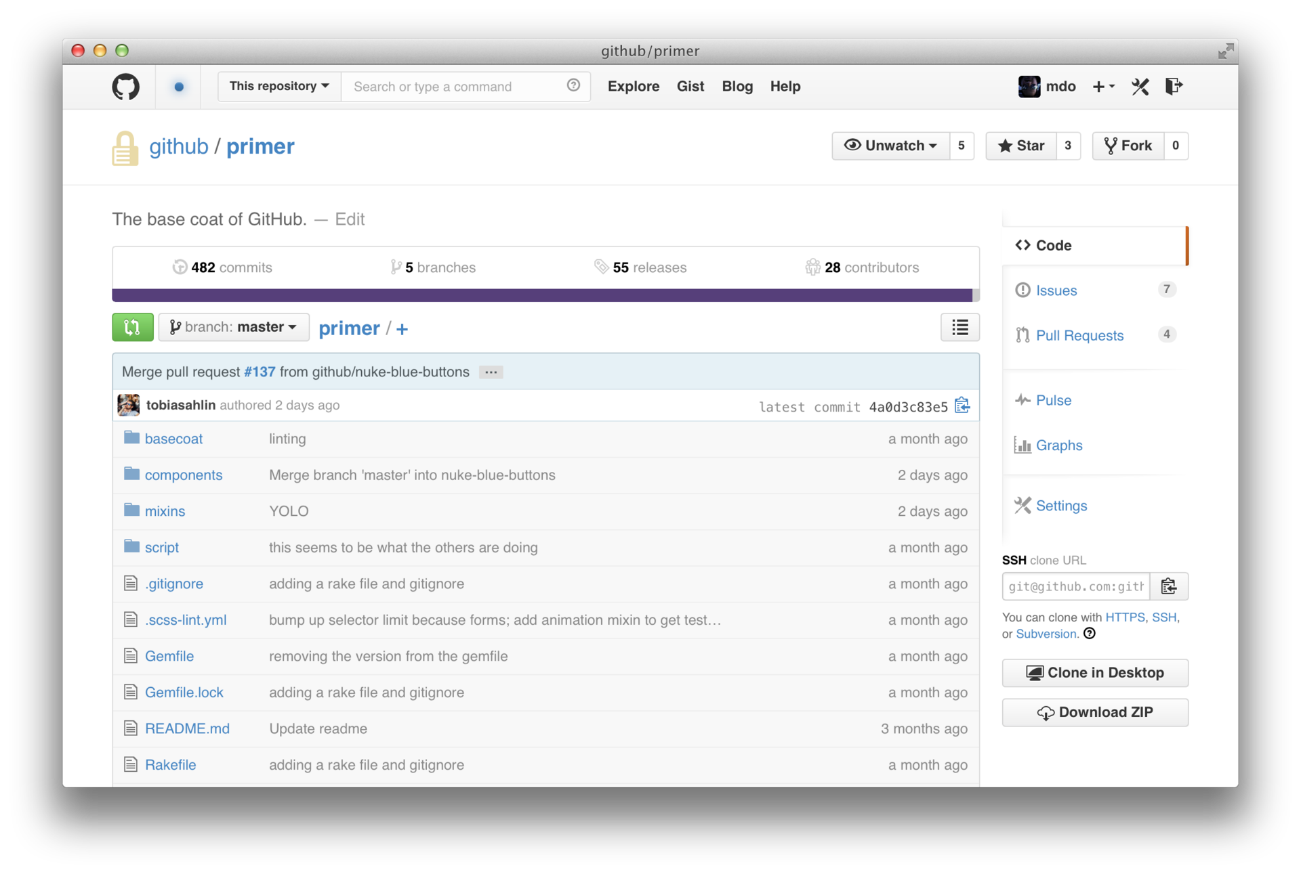Toggle Fork on this repository
The image size is (1301, 874).
(1128, 146)
